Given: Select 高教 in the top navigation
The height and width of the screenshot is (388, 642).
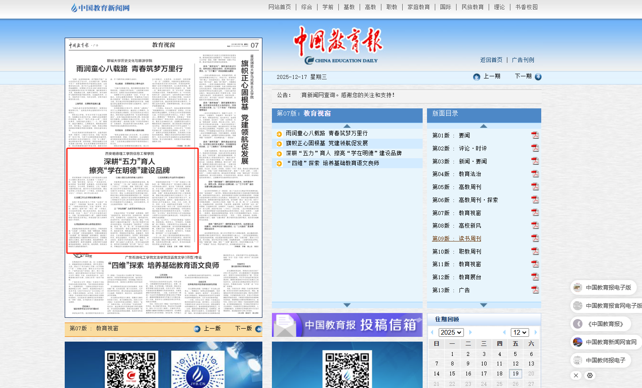Looking at the screenshot, I should 371,7.
